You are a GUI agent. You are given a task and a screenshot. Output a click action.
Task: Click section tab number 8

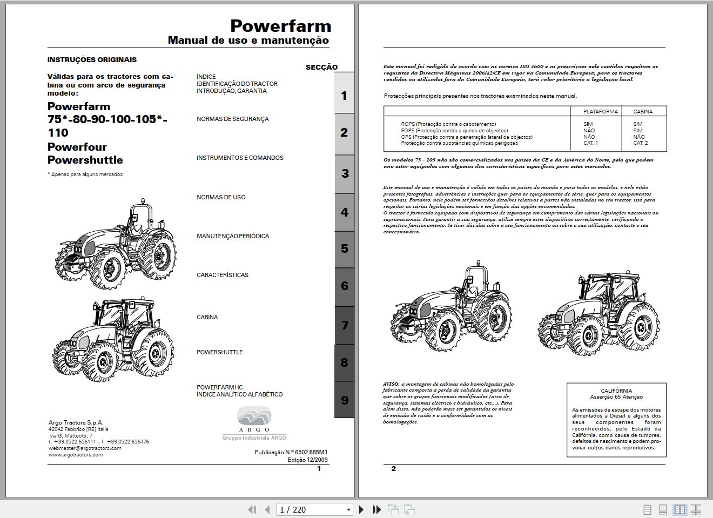point(345,362)
